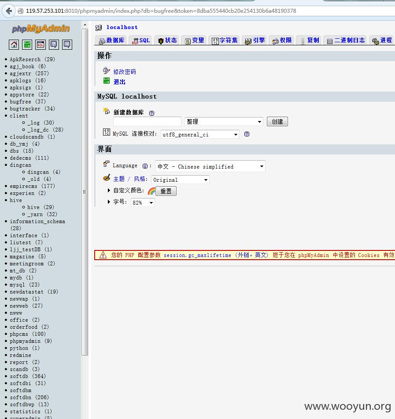The image size is (395, 419).
Task: Open the 整理 collation dropdown
Action: [224, 121]
